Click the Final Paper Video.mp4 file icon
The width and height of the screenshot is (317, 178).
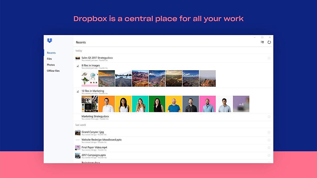click(78, 148)
